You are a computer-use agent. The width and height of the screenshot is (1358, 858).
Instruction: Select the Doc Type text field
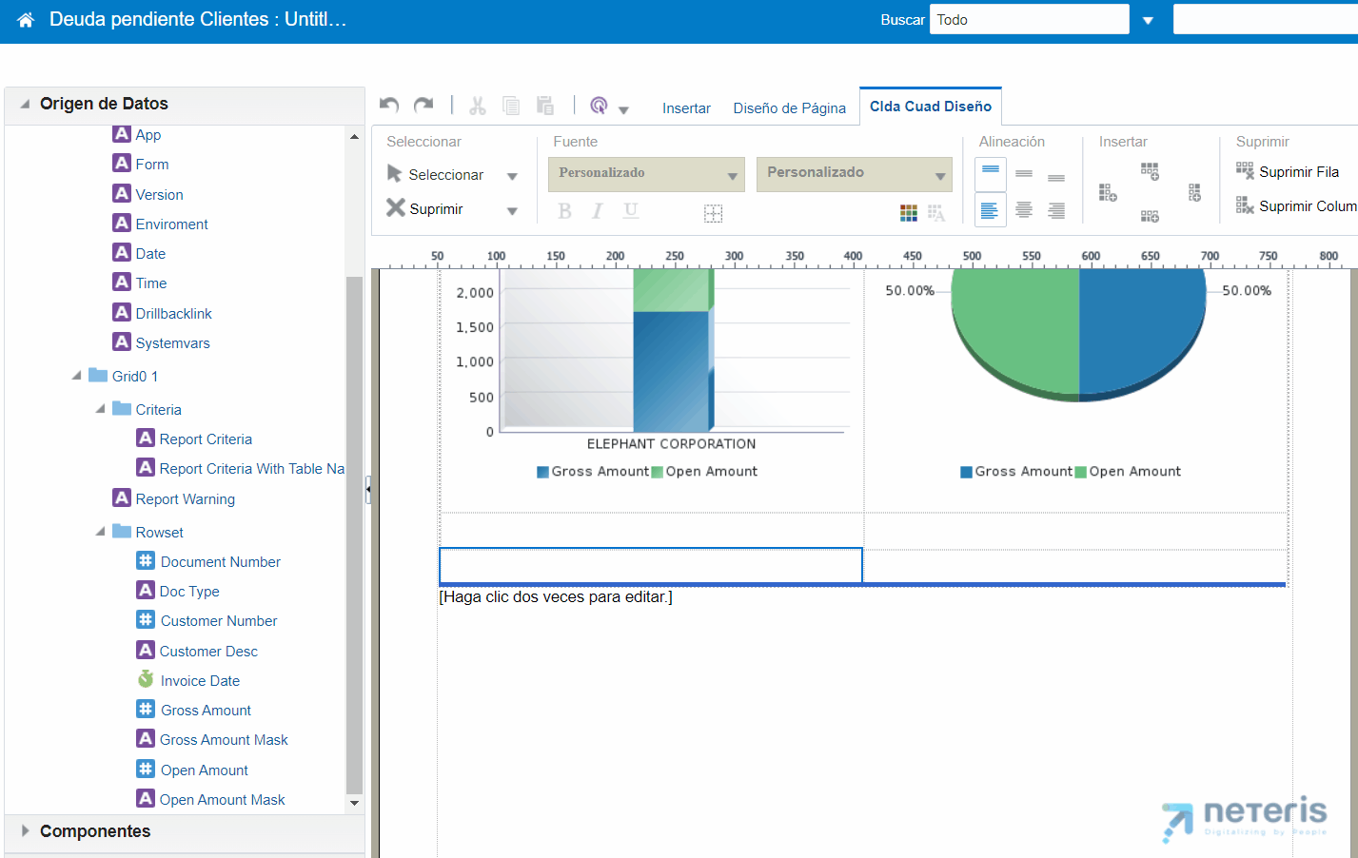click(188, 591)
